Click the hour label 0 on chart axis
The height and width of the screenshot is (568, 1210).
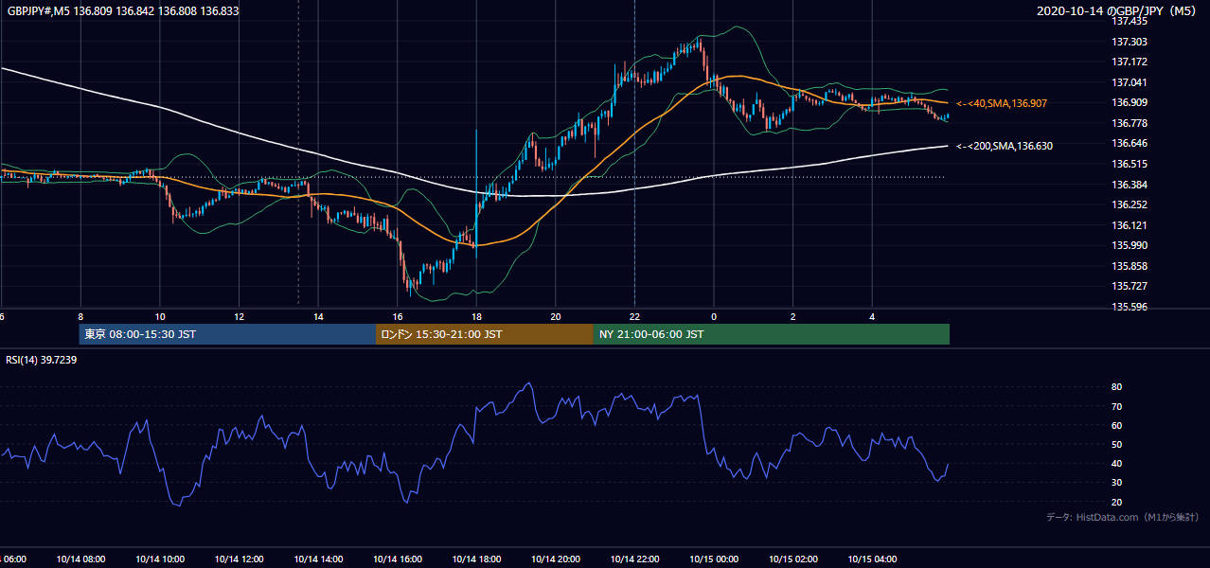tap(714, 317)
